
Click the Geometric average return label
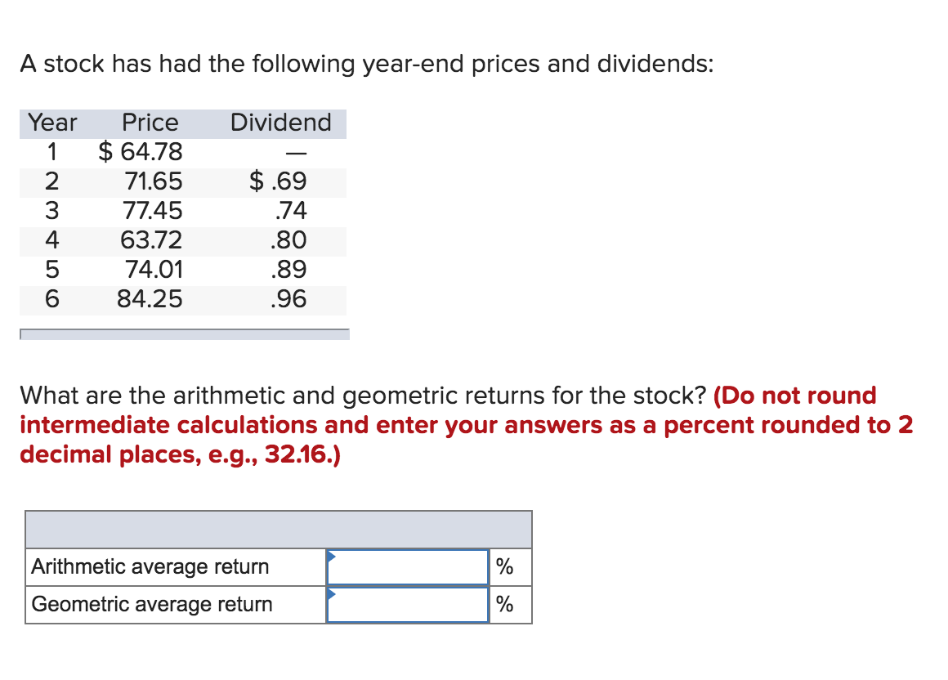pyautogui.click(x=152, y=605)
